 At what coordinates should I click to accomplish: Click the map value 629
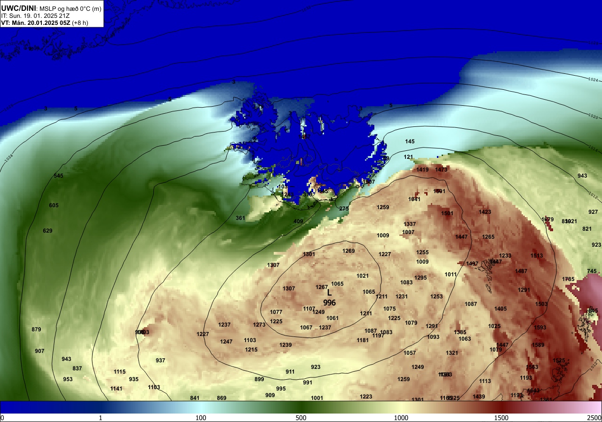pyautogui.click(x=48, y=231)
